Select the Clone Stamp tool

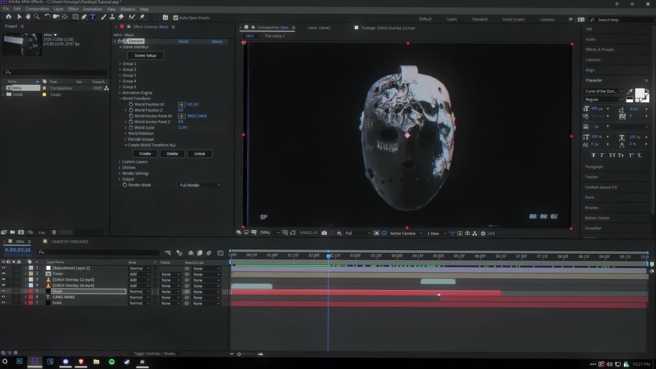(112, 17)
